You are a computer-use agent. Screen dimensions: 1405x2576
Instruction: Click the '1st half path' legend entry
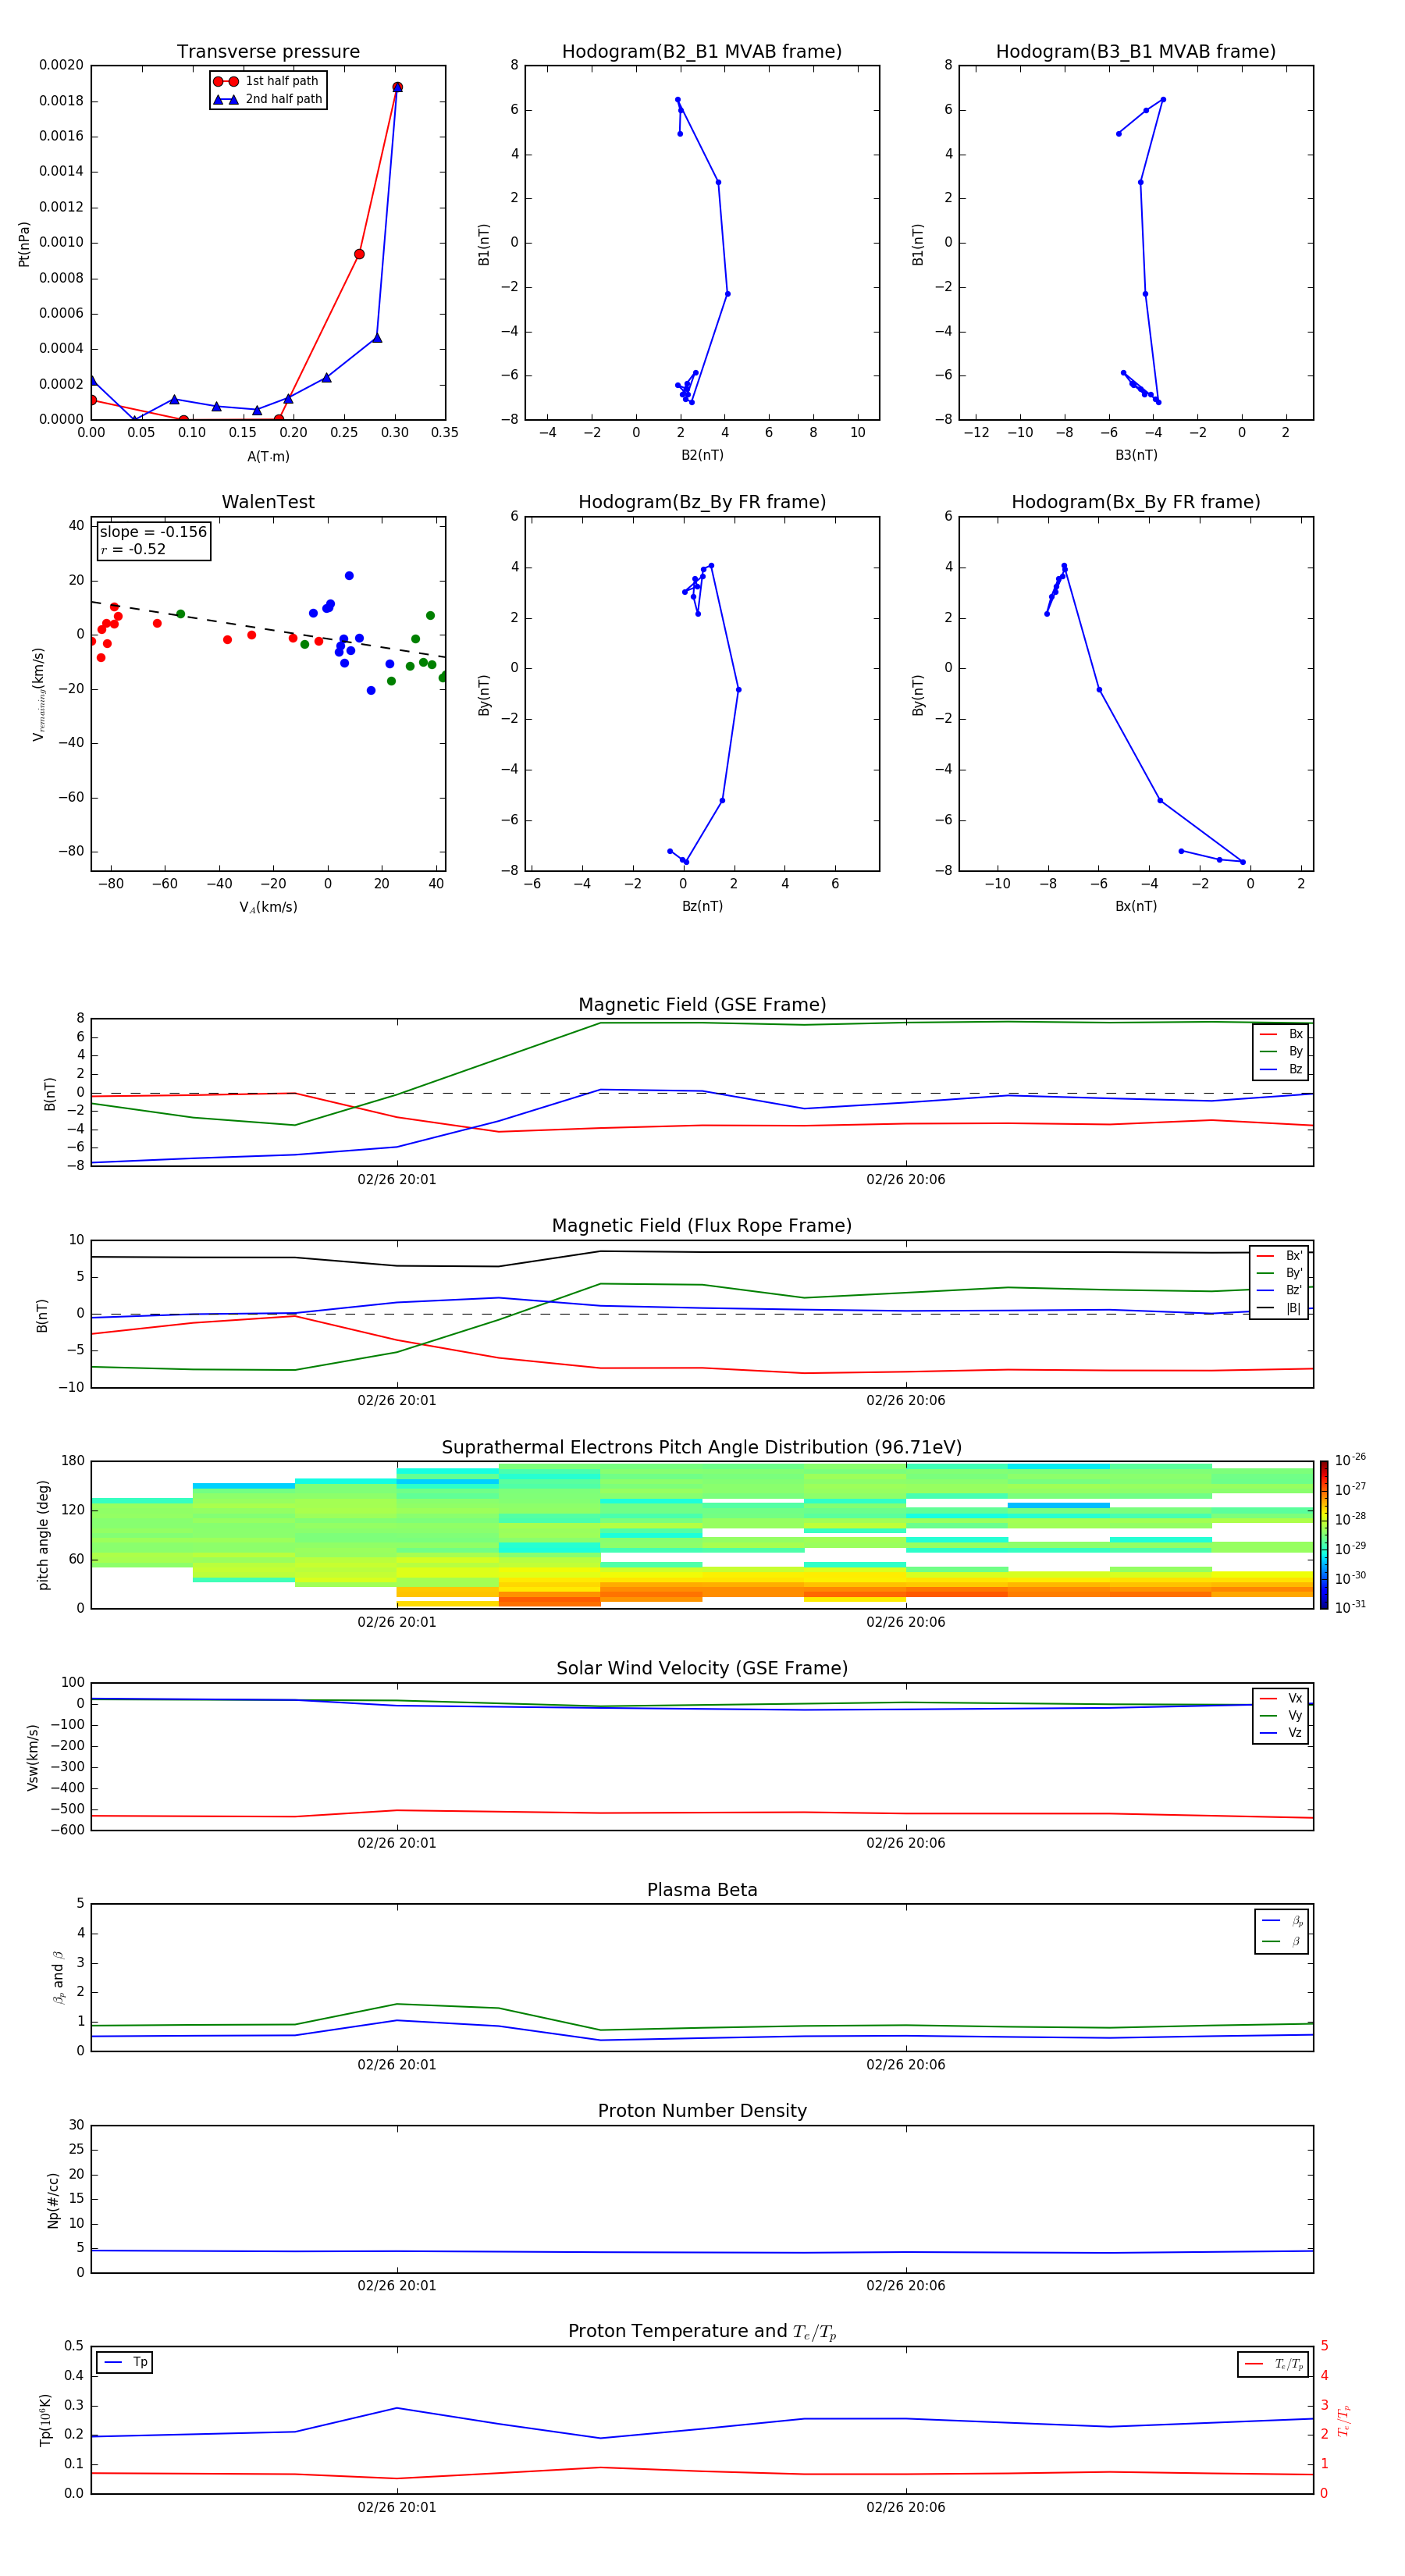pyautogui.click(x=266, y=81)
